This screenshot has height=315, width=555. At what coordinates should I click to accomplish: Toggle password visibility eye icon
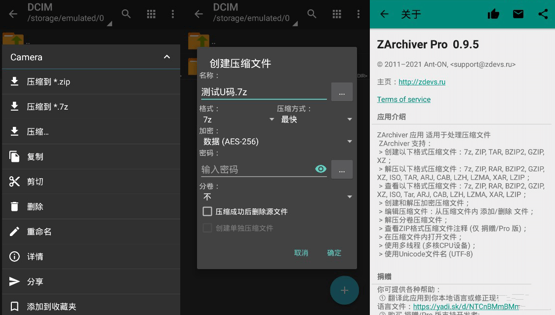321,169
